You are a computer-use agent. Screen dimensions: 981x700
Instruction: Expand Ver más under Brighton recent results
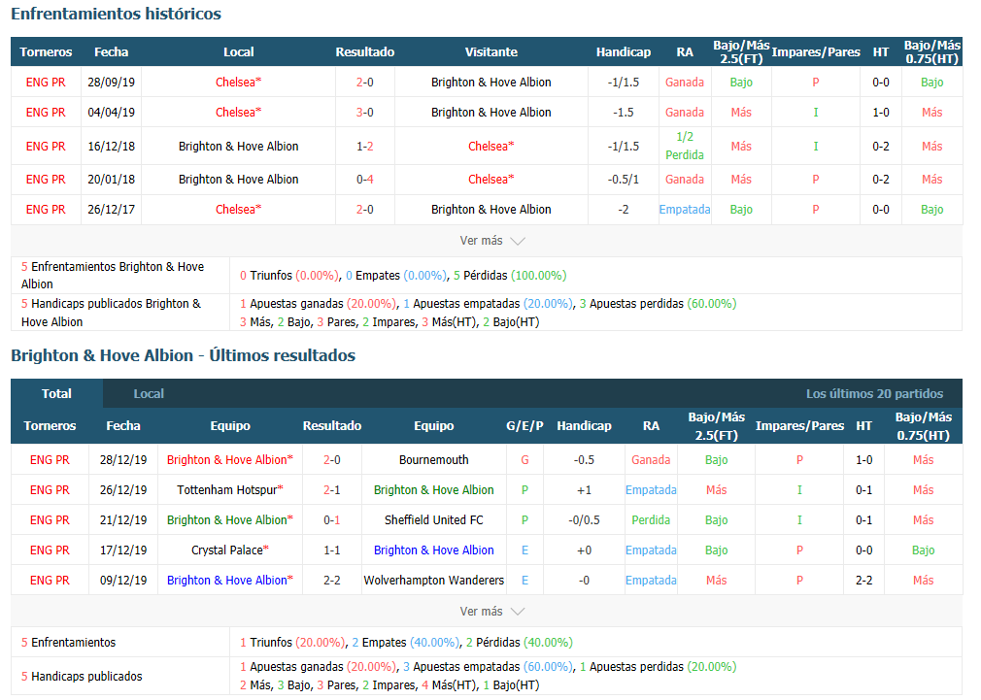coord(491,612)
